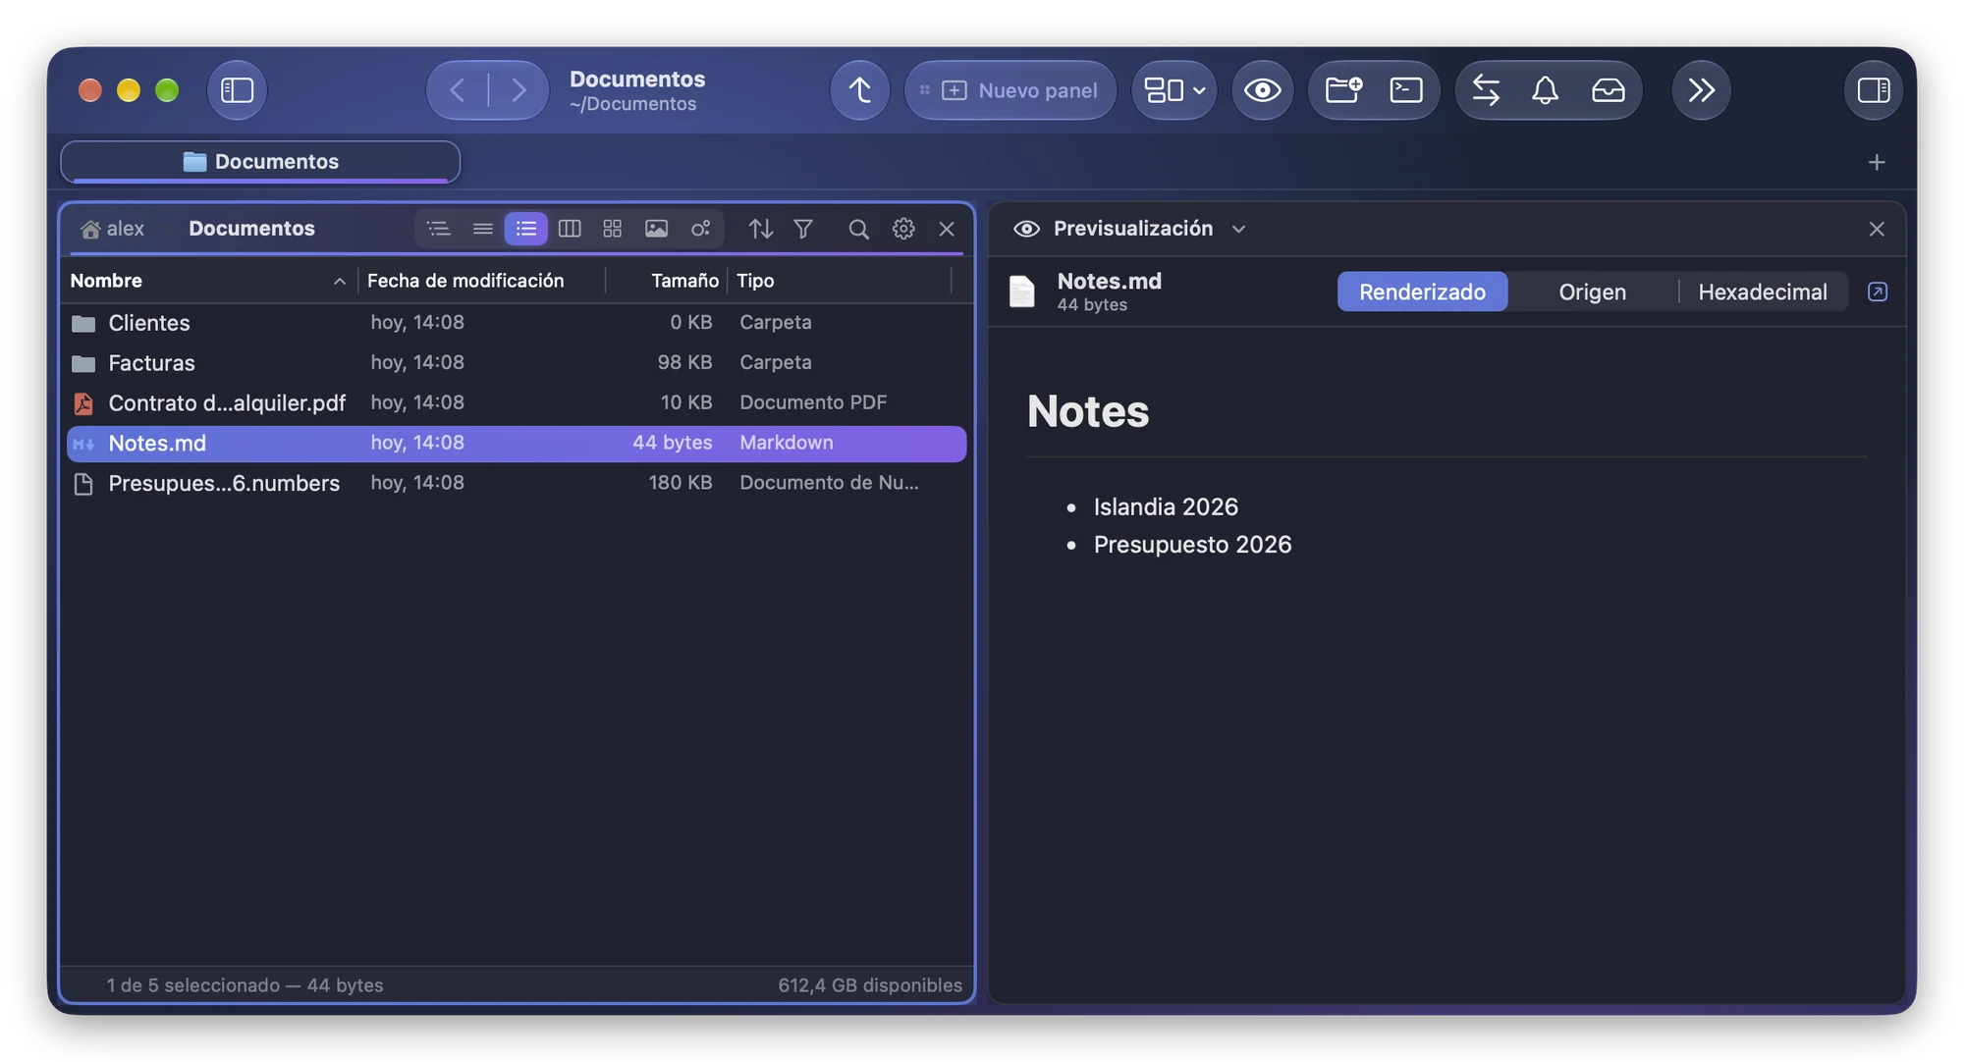The image size is (1964, 1062).
Task: Open notifications bell icon
Action: click(1545, 90)
